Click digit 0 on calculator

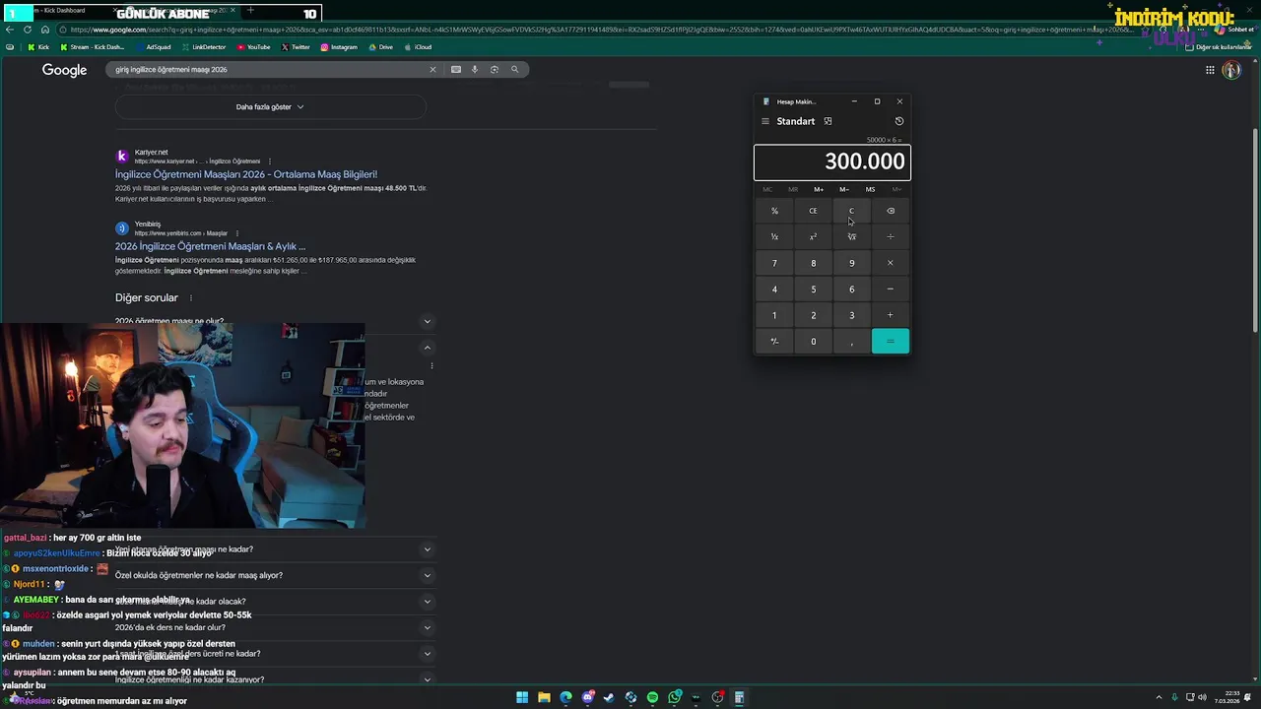813,342
